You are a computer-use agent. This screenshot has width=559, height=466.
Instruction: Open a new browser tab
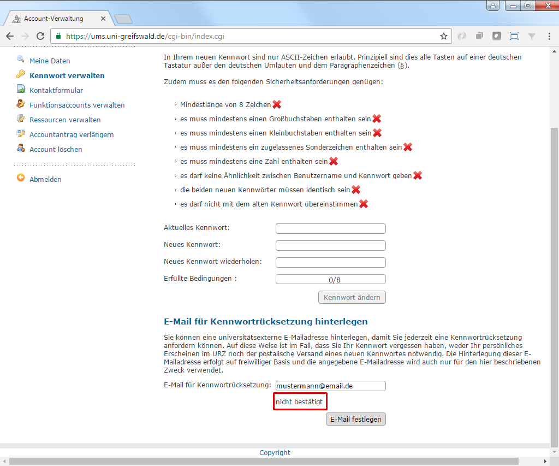coord(123,19)
